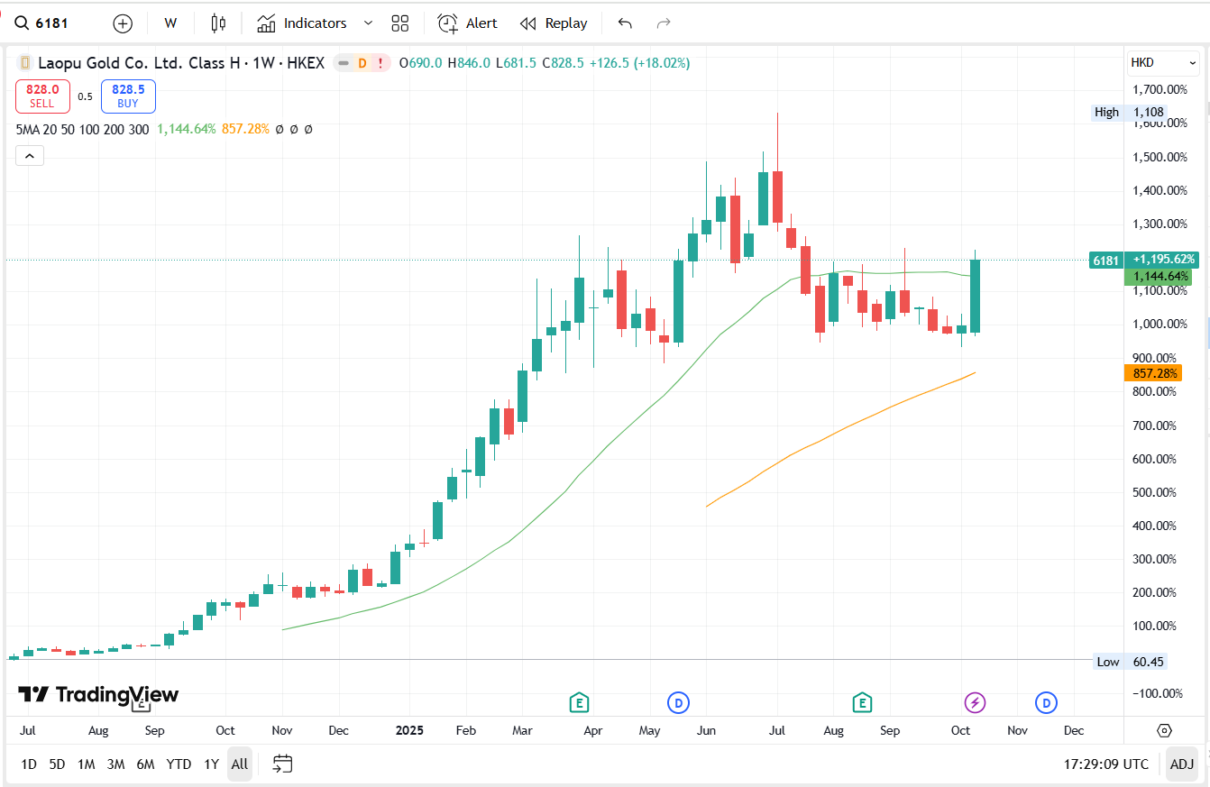Collapse the indicator legend with chevron
This screenshot has width=1210, height=787.
[29, 156]
